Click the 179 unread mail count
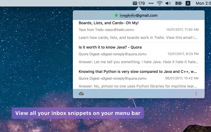211x132 pixels. point(141,3)
